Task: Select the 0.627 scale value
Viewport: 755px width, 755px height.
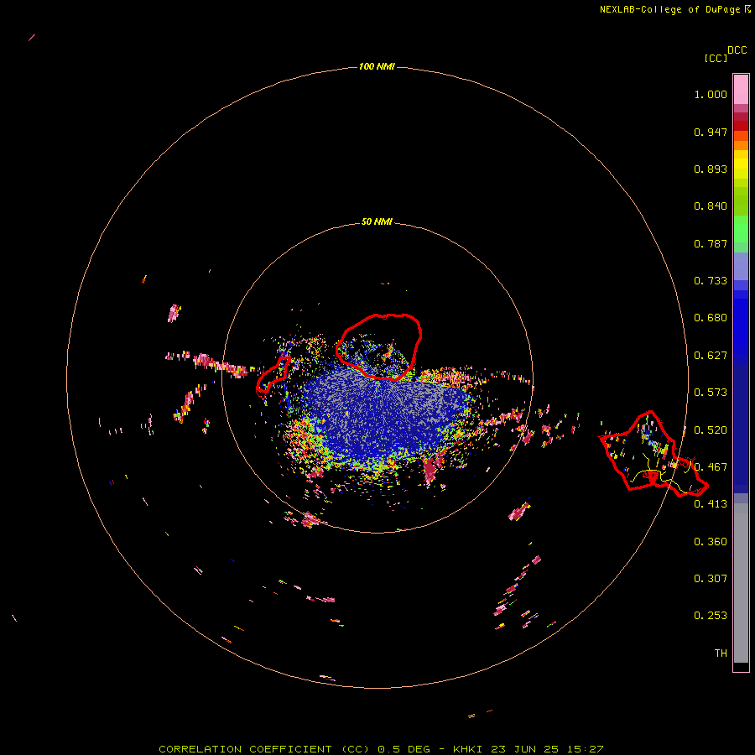Action: point(711,356)
